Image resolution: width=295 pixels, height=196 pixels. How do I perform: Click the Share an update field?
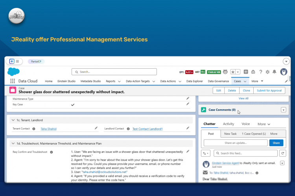point(236,143)
